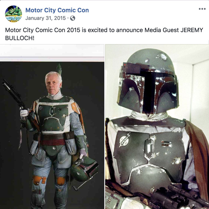Click the red lights on the helmet rangefinder
The width and height of the screenshot is (209, 209).
pyautogui.click(x=125, y=65)
